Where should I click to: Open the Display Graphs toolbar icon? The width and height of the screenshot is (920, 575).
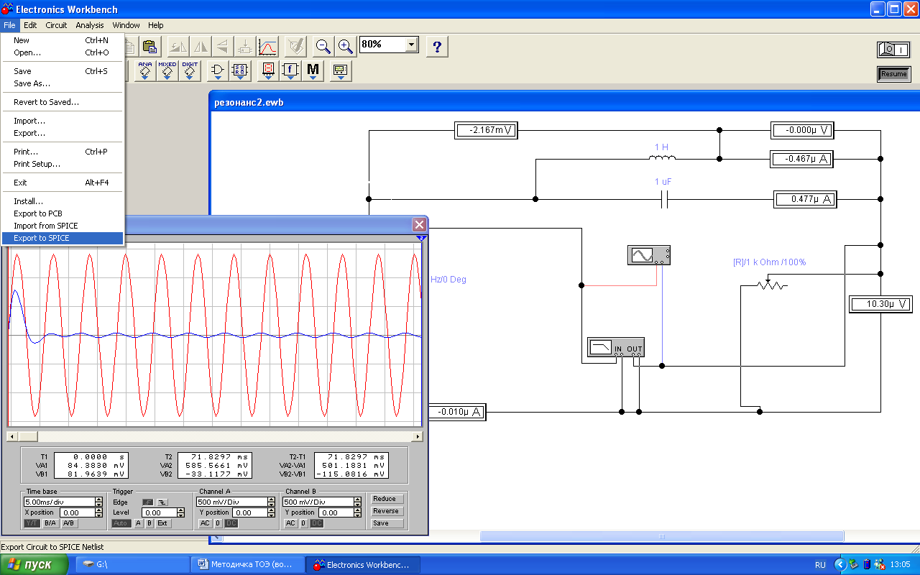tap(267, 47)
